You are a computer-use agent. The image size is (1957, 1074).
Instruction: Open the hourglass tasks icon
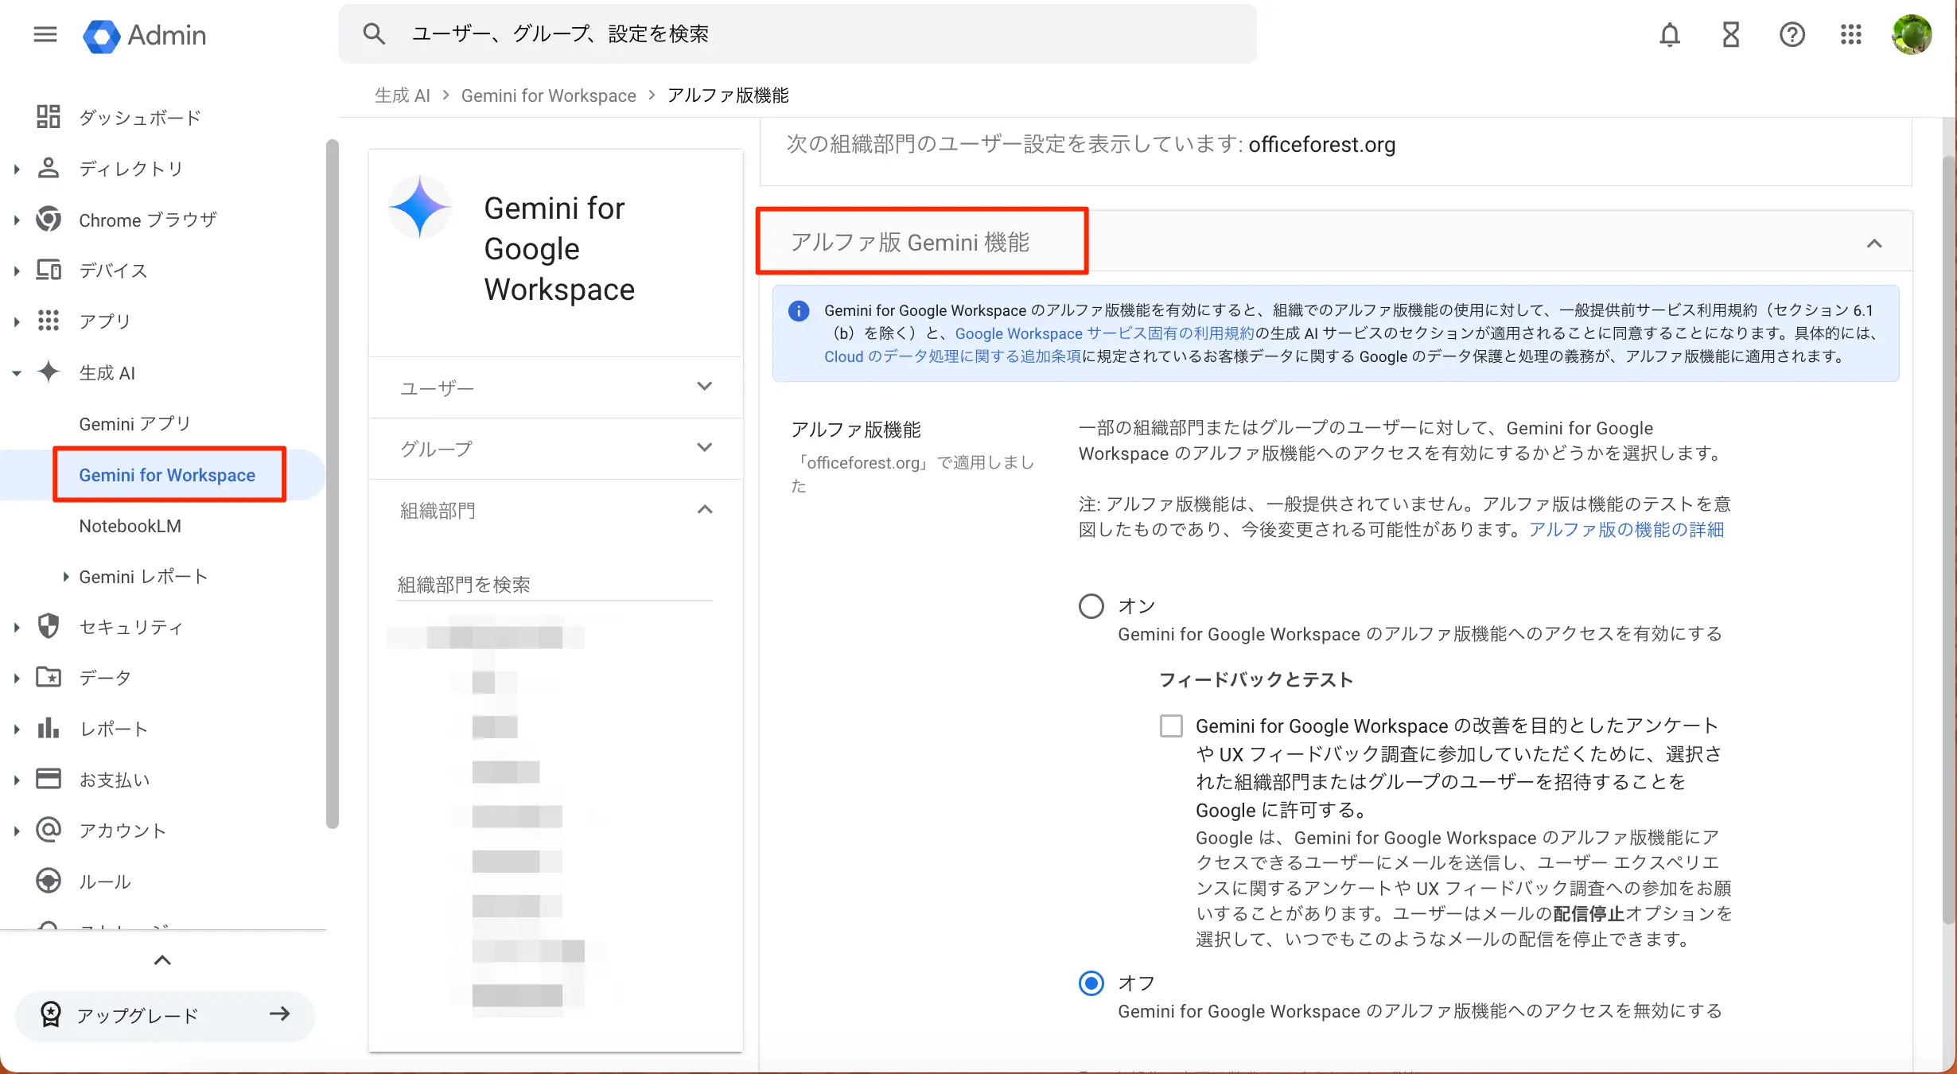(x=1731, y=35)
